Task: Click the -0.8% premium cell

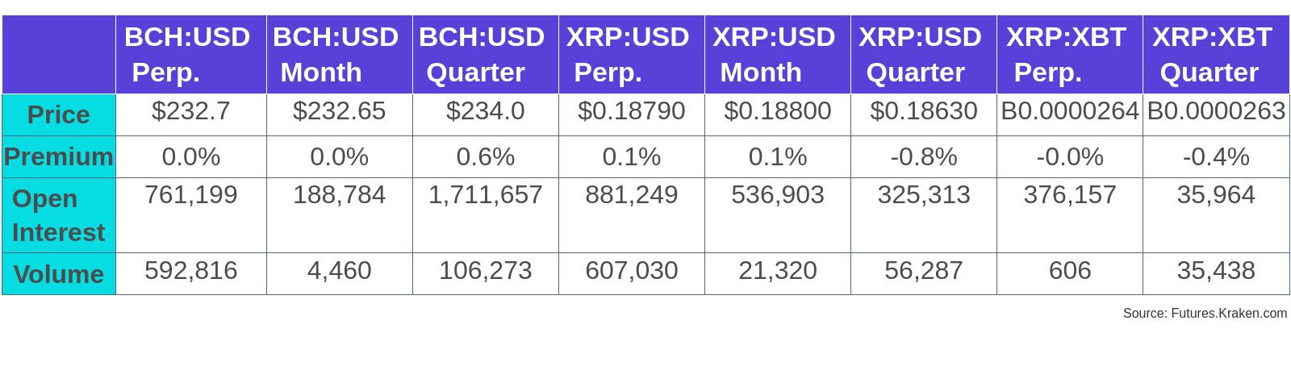Action: 923,156
